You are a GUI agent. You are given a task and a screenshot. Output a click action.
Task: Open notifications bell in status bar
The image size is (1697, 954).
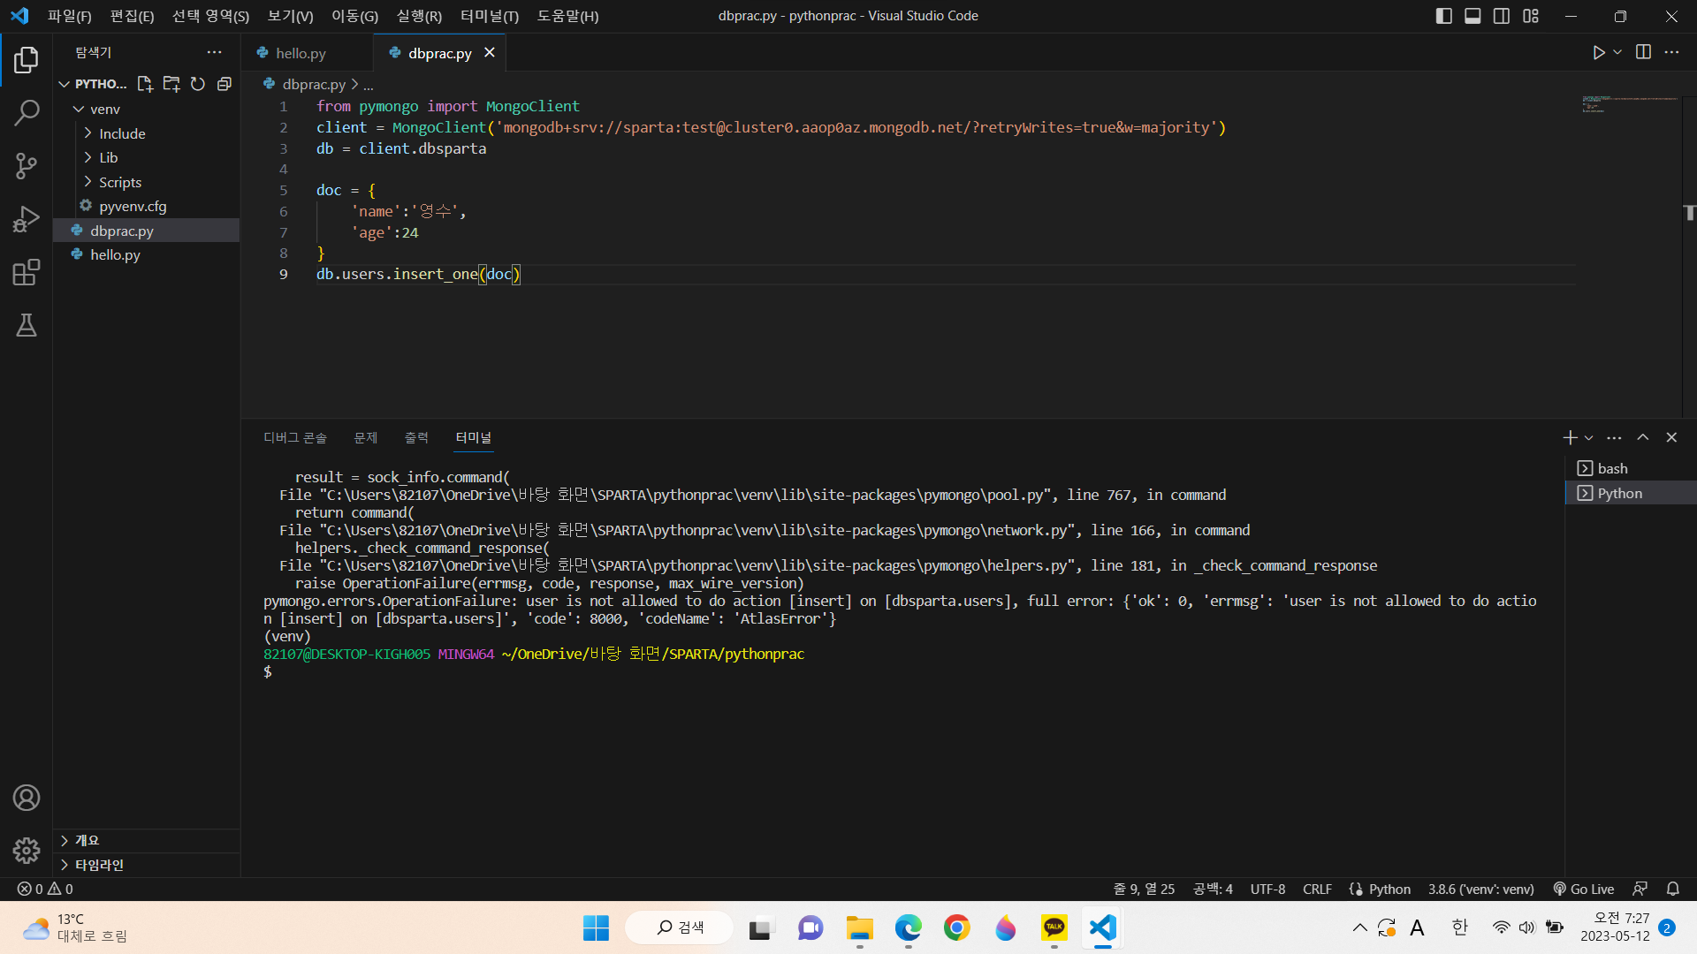coord(1673,889)
